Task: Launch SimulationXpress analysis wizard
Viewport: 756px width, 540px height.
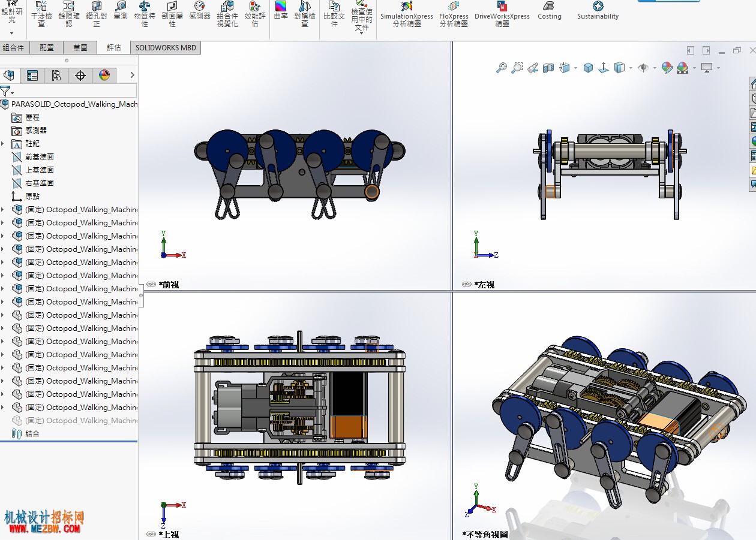Action: click(x=407, y=14)
